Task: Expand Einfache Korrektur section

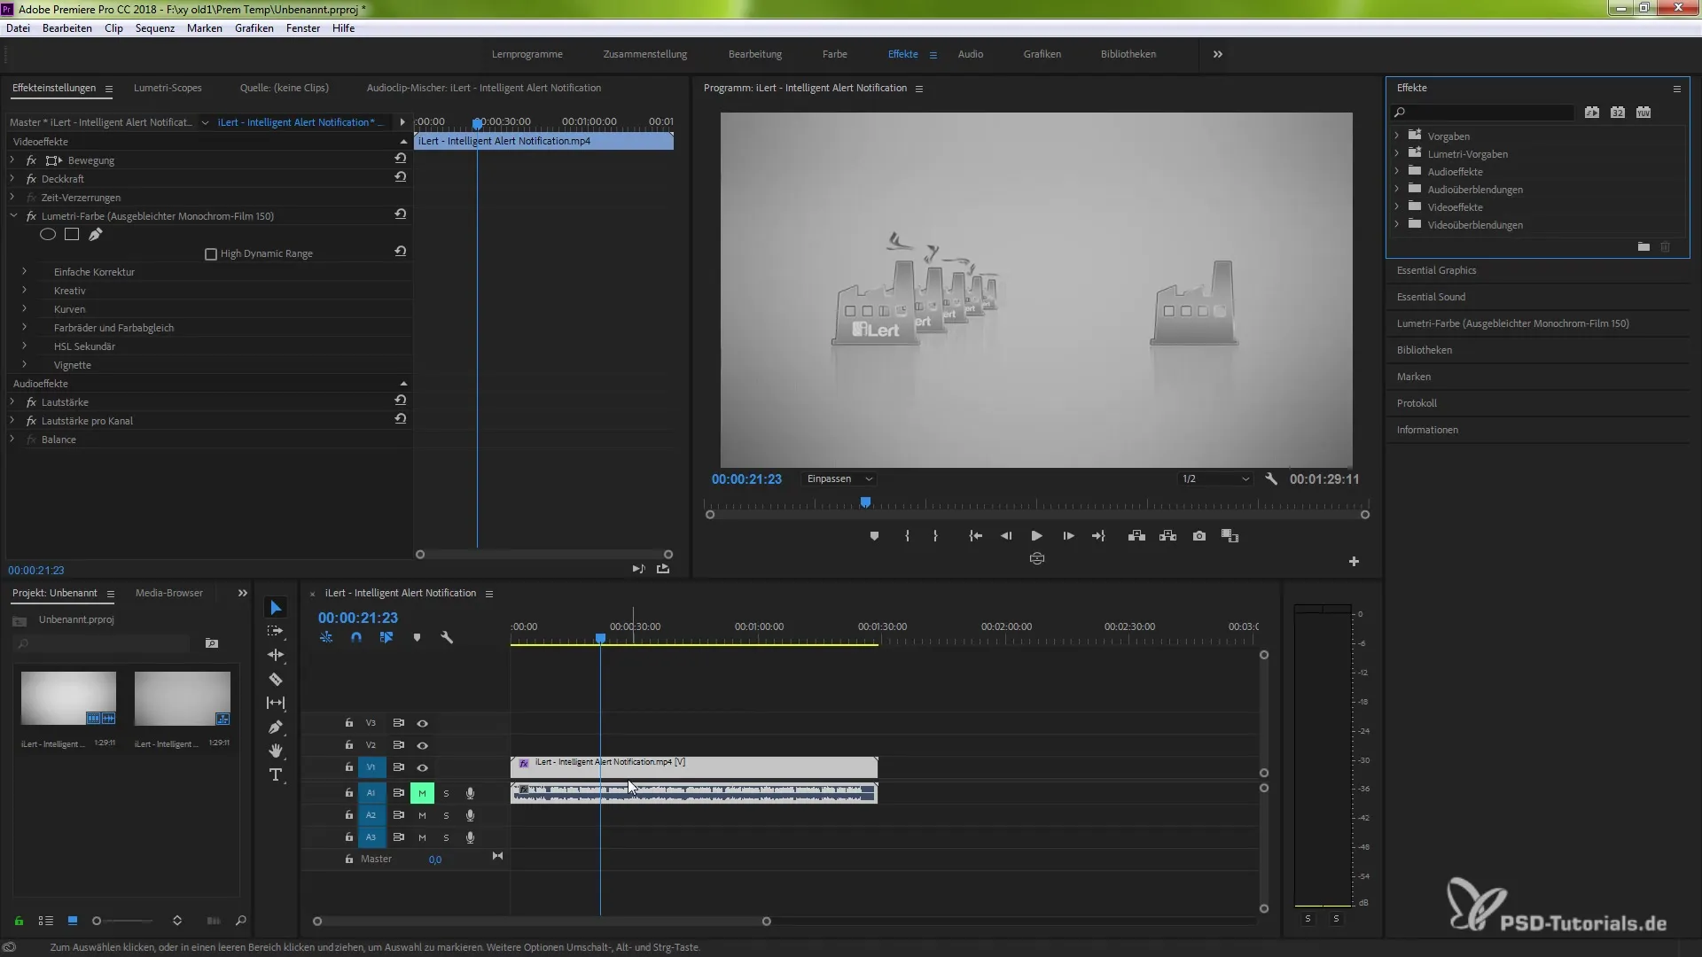Action: pos(24,272)
